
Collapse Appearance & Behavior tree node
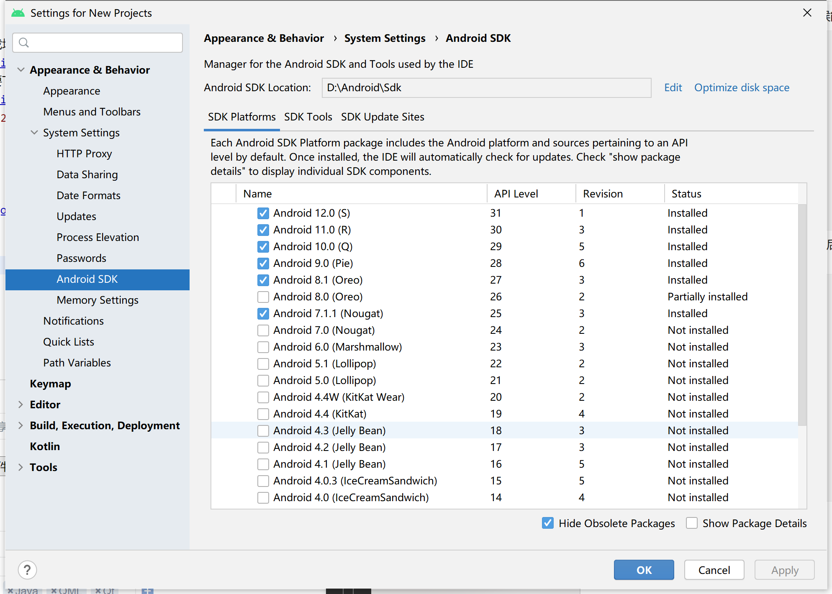pyautogui.click(x=21, y=70)
